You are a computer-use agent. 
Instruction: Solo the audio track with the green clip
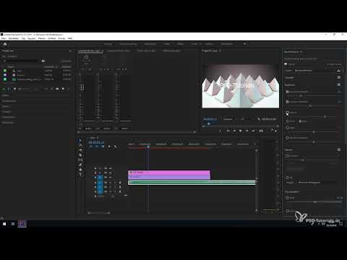coord(115,183)
